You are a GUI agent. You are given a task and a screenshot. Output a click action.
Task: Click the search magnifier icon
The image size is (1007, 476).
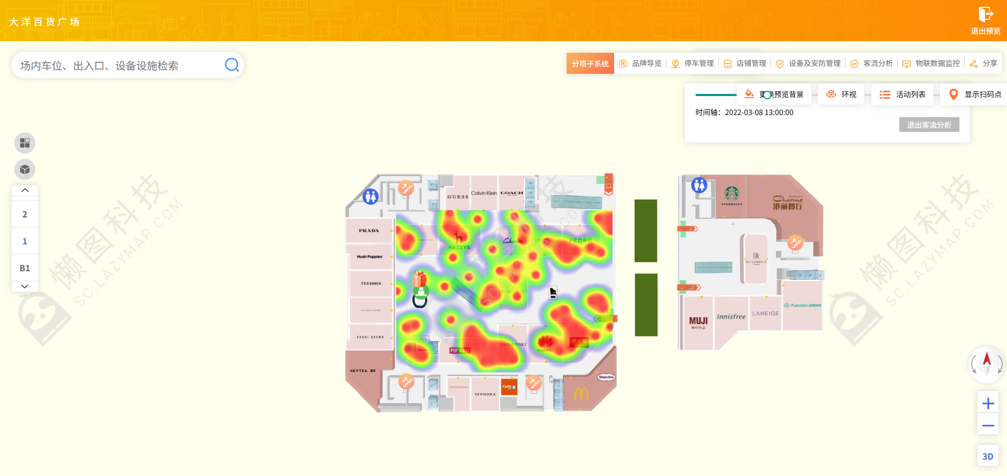coord(232,65)
